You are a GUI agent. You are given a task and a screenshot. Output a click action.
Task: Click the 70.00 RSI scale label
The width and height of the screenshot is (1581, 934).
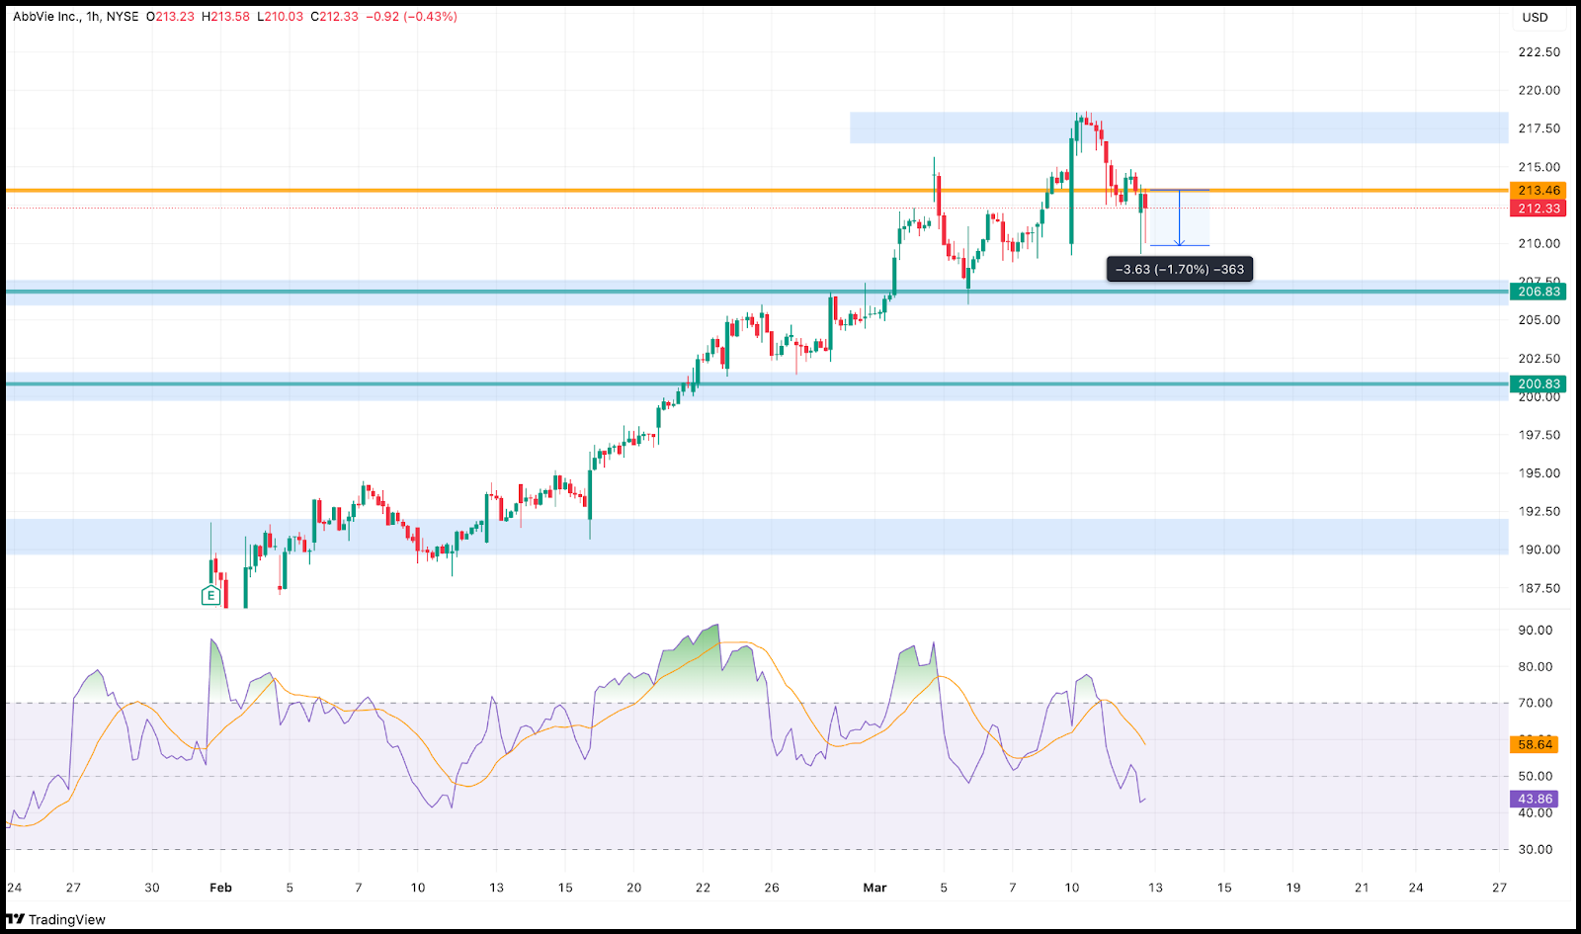(x=1535, y=704)
